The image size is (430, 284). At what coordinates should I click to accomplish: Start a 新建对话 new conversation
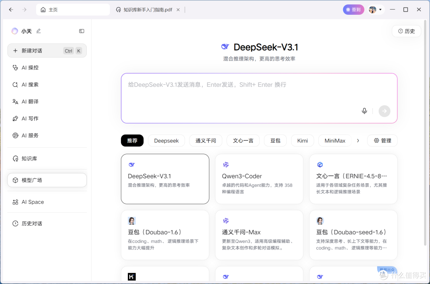[x=47, y=51]
